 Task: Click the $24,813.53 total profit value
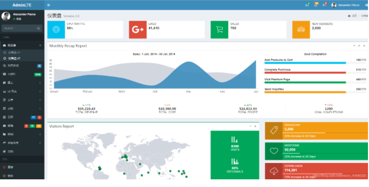[248, 109]
